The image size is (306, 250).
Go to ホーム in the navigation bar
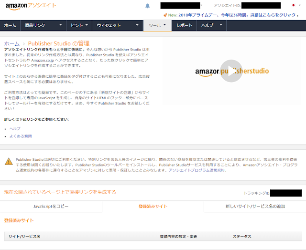click(10, 25)
